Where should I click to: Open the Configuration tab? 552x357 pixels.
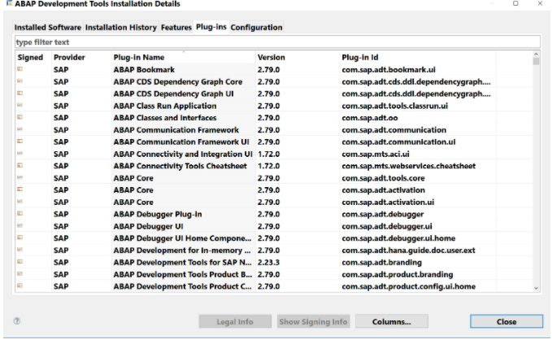point(256,28)
